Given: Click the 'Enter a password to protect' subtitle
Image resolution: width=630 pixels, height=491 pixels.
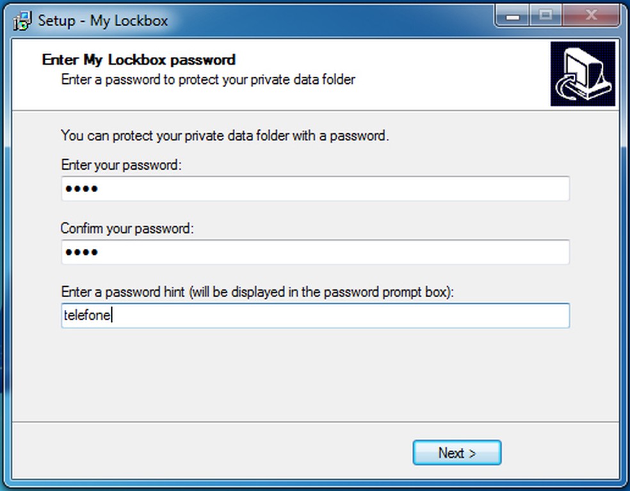Looking at the screenshot, I should 207,80.
